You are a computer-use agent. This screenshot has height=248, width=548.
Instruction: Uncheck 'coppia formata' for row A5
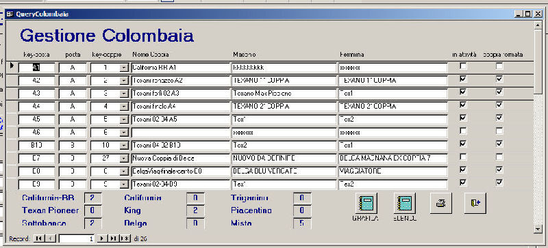tap(500, 118)
